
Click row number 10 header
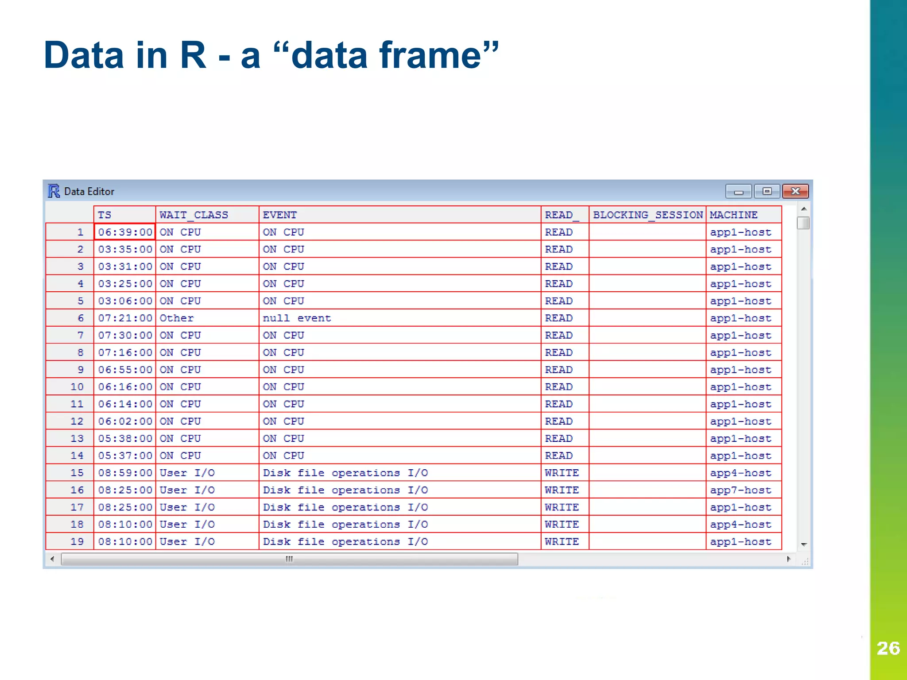(x=70, y=387)
